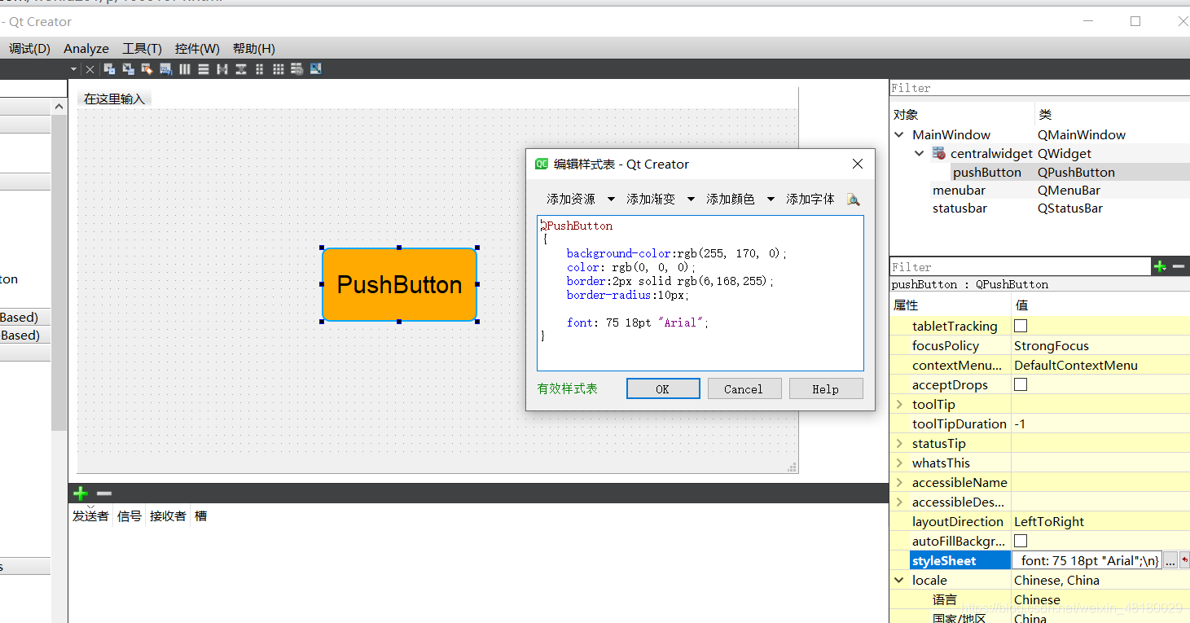Open the 工具(T) menu

pyautogui.click(x=142, y=48)
